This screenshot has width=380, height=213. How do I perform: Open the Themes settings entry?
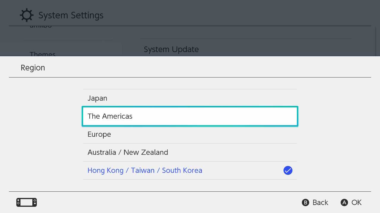42,54
